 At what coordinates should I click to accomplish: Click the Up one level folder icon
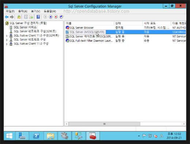pyautogui.click(x=19, y=17)
